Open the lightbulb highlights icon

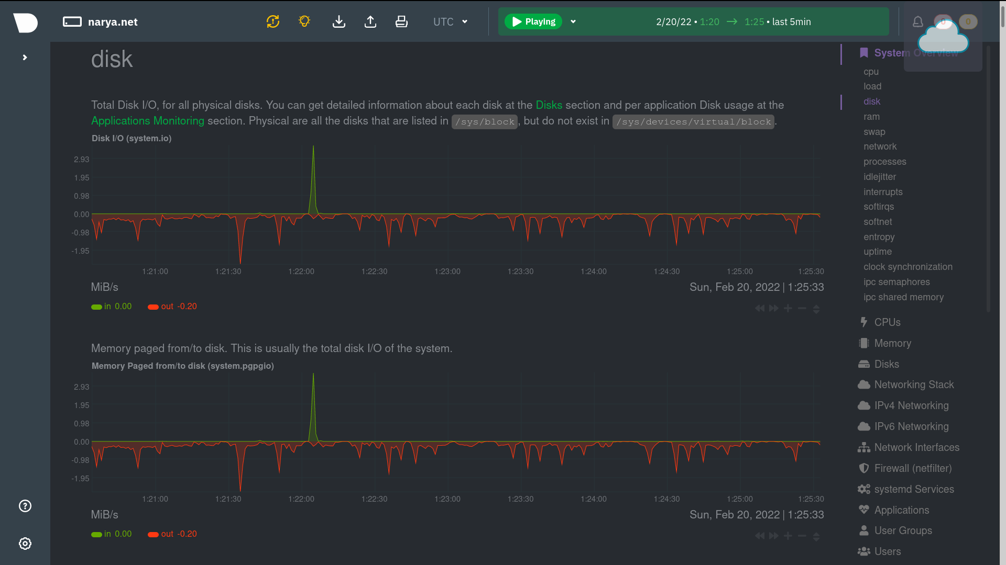[304, 21]
